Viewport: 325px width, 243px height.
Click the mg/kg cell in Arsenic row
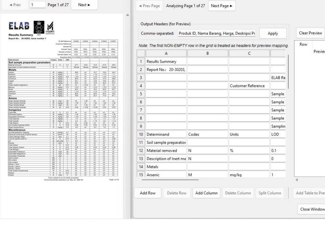(x=249, y=175)
